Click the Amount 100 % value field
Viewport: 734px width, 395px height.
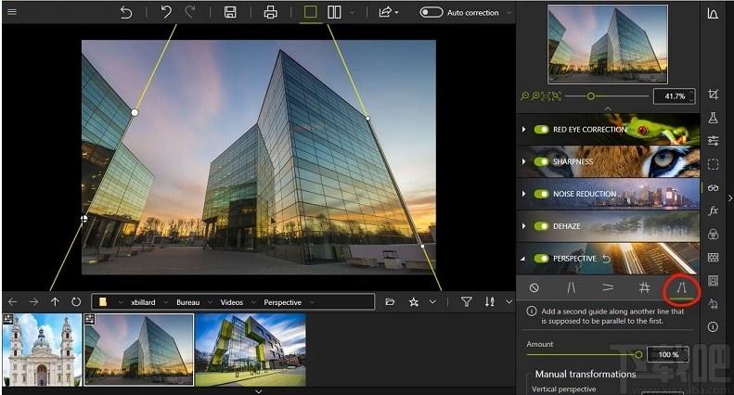[x=668, y=354]
